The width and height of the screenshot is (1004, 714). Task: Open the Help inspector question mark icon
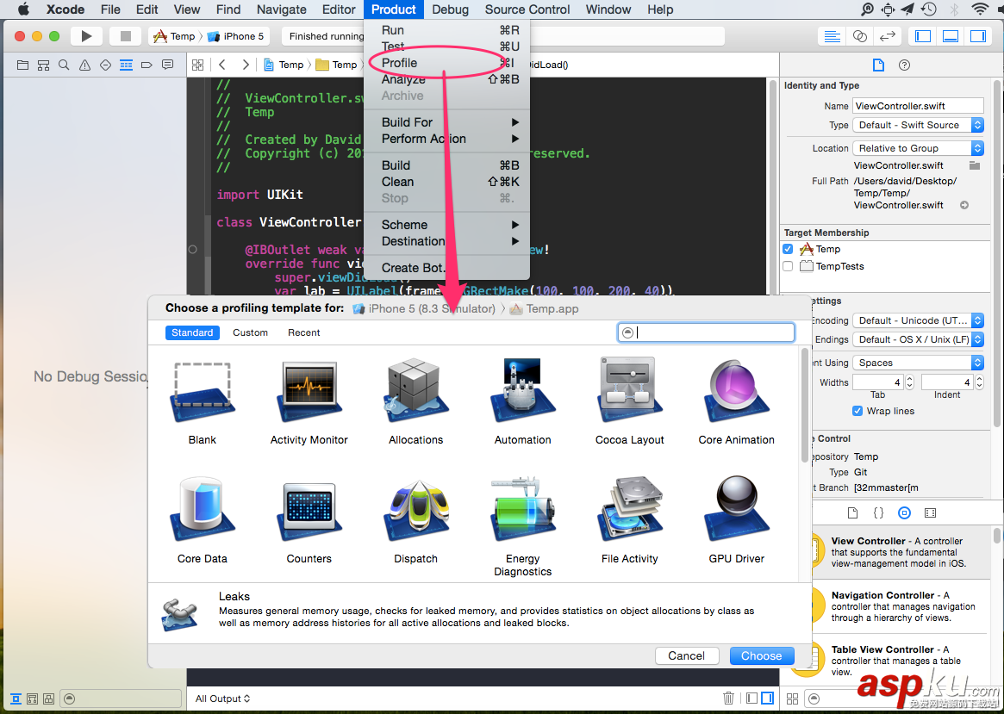coord(903,65)
